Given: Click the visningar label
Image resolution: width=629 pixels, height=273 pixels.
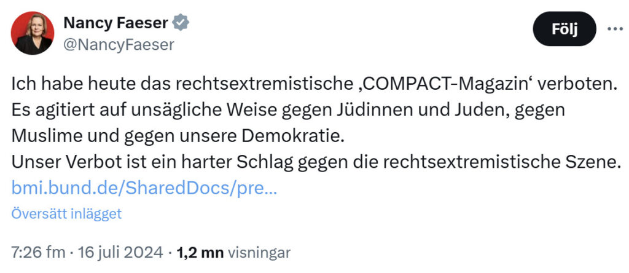Looking at the screenshot, I should point(259,253).
